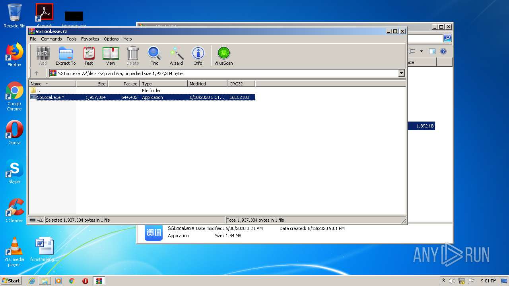
Task: Open the View file tool
Action: pos(111,56)
